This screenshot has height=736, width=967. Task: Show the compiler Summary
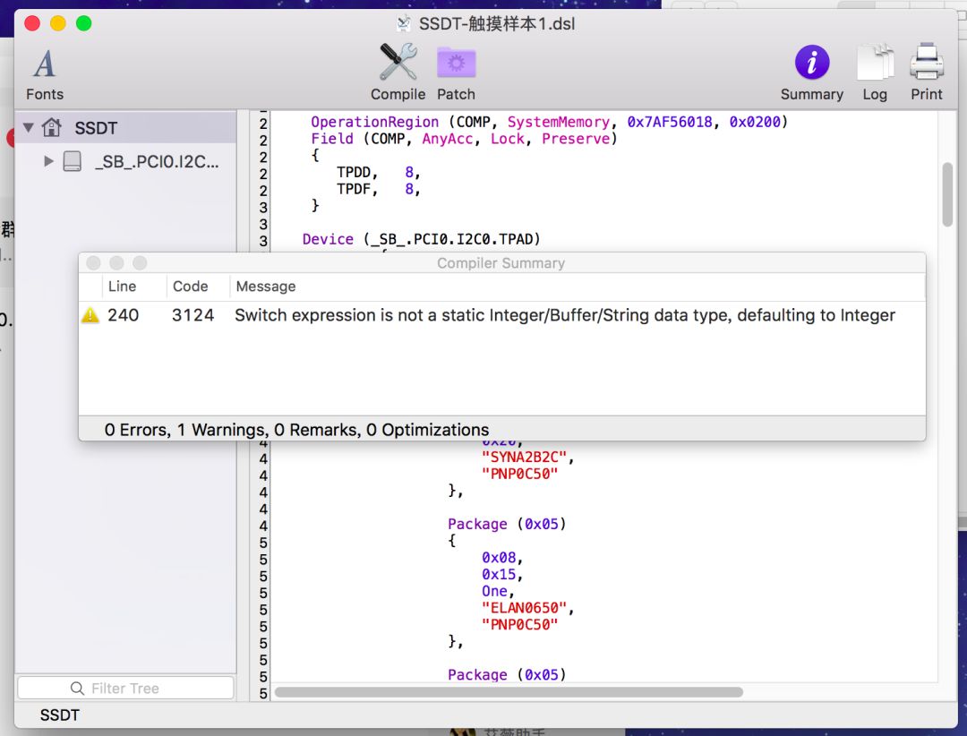coord(811,64)
